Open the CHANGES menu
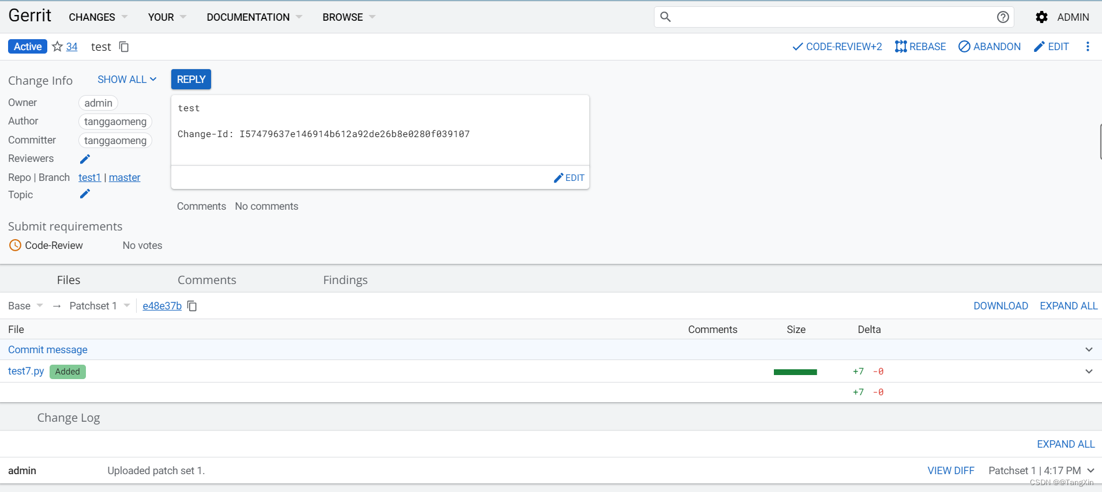 click(x=98, y=17)
